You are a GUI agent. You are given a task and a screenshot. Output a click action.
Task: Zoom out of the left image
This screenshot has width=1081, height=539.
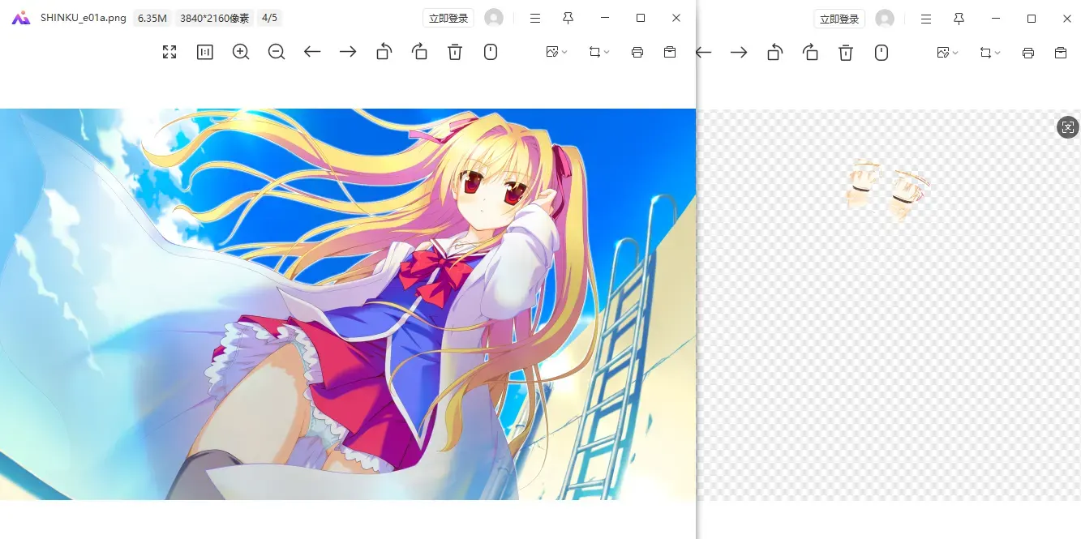tap(277, 52)
